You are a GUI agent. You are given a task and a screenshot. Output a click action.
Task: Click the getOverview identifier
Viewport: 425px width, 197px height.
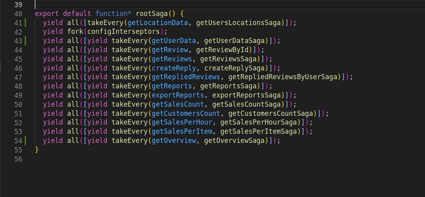click(174, 140)
